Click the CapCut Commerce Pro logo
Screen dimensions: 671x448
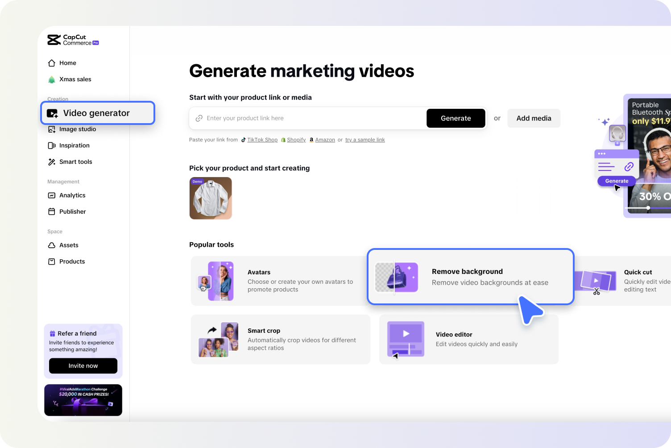point(73,40)
